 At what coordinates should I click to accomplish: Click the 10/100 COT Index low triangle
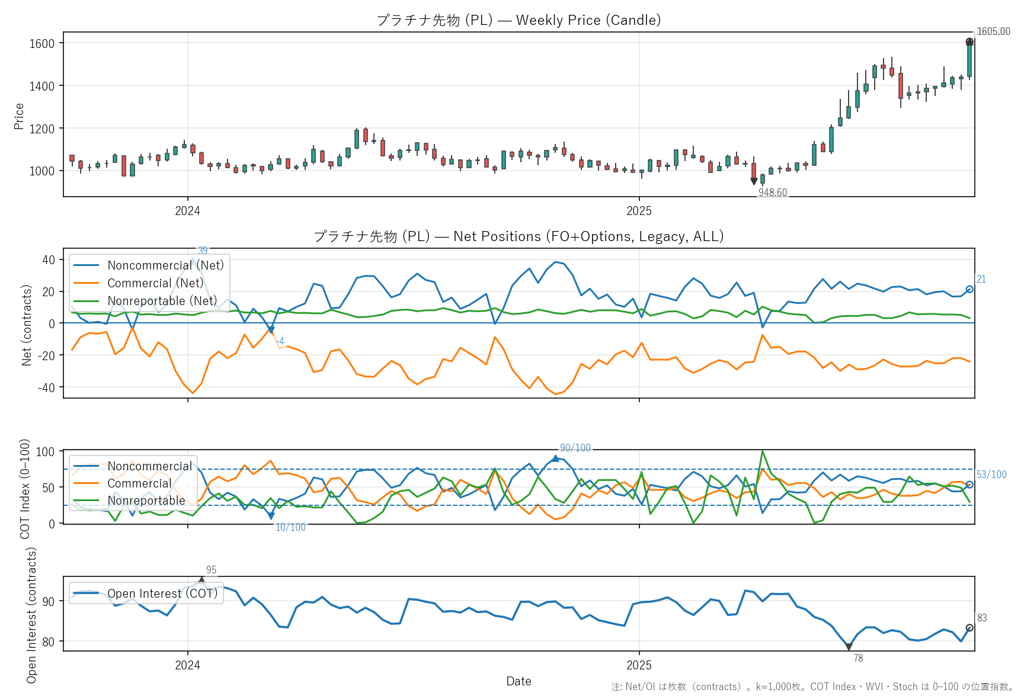coord(271,517)
